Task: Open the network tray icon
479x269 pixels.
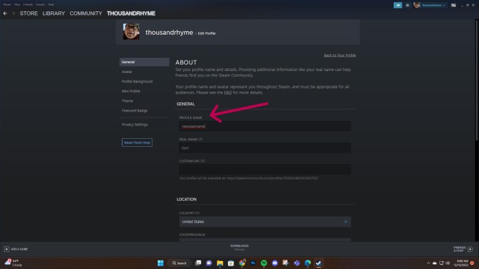Action: tap(441, 263)
